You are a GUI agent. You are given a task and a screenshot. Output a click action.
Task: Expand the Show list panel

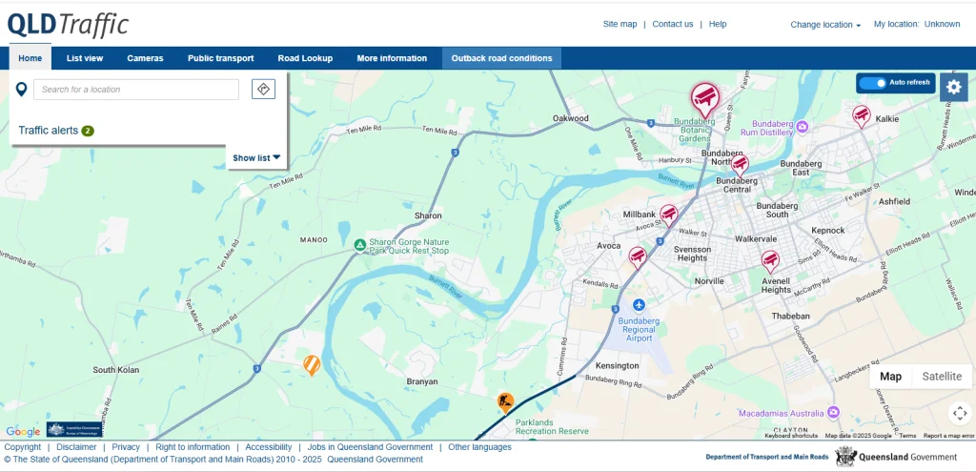click(x=256, y=158)
